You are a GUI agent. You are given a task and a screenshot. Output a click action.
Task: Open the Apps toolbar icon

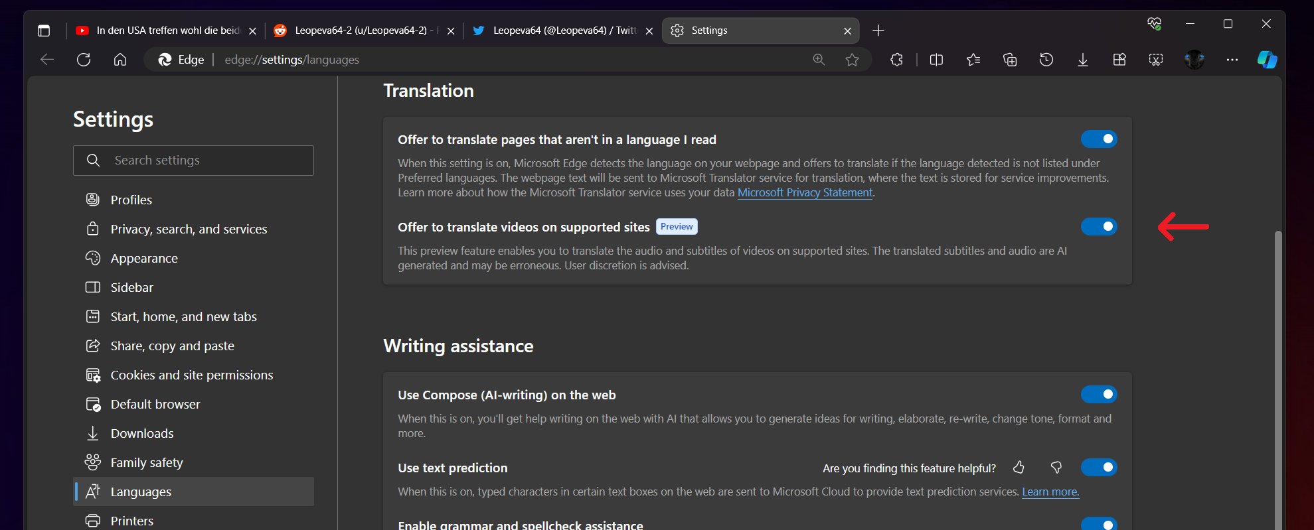click(x=1119, y=60)
